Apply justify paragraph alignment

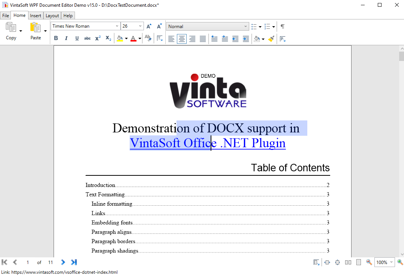coord(203,39)
